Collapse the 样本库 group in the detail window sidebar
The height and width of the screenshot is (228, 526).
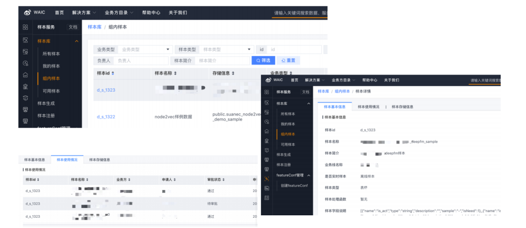[309, 103]
